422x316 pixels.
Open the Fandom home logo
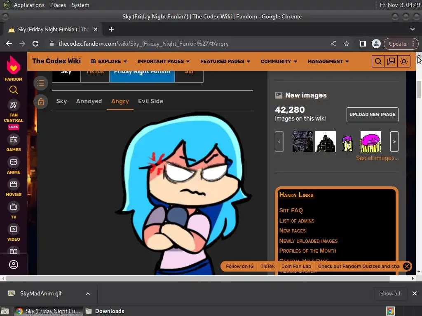pos(14,68)
